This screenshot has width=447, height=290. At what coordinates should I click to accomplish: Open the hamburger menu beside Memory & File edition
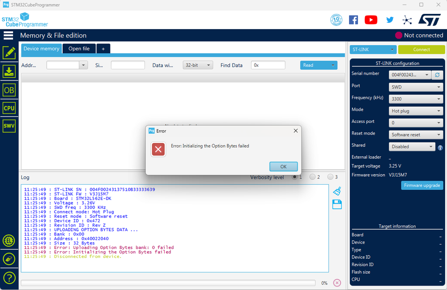tap(8, 35)
